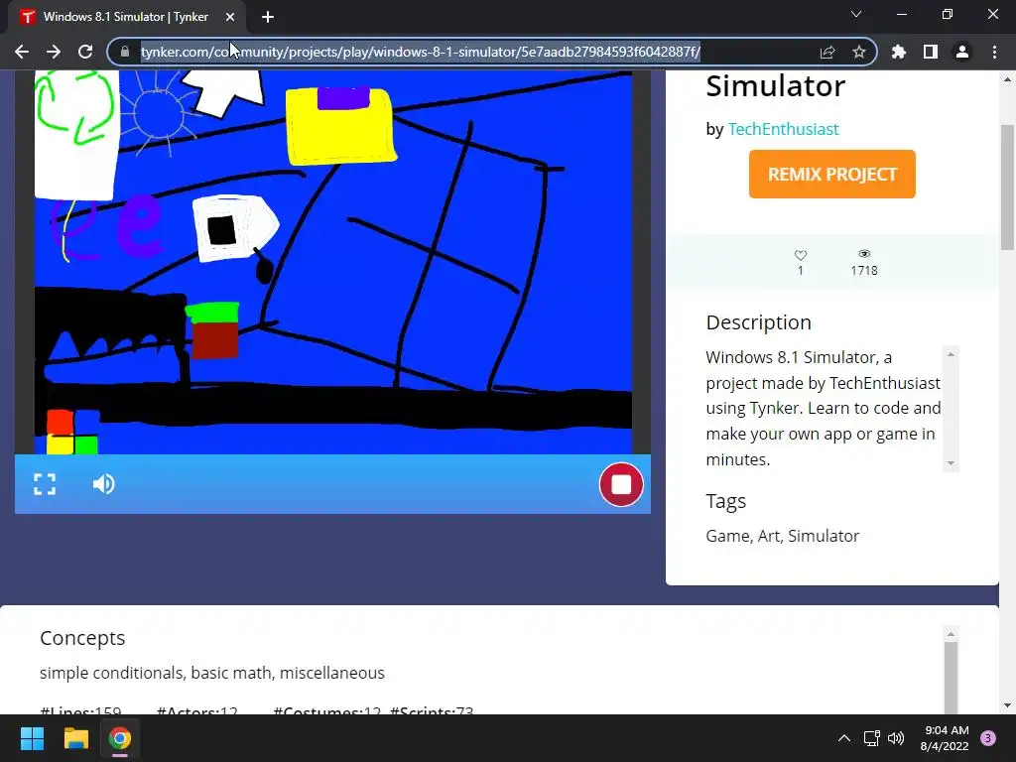Click the 'Concepts' heading text
The image size is (1016, 762).
pos(82,638)
